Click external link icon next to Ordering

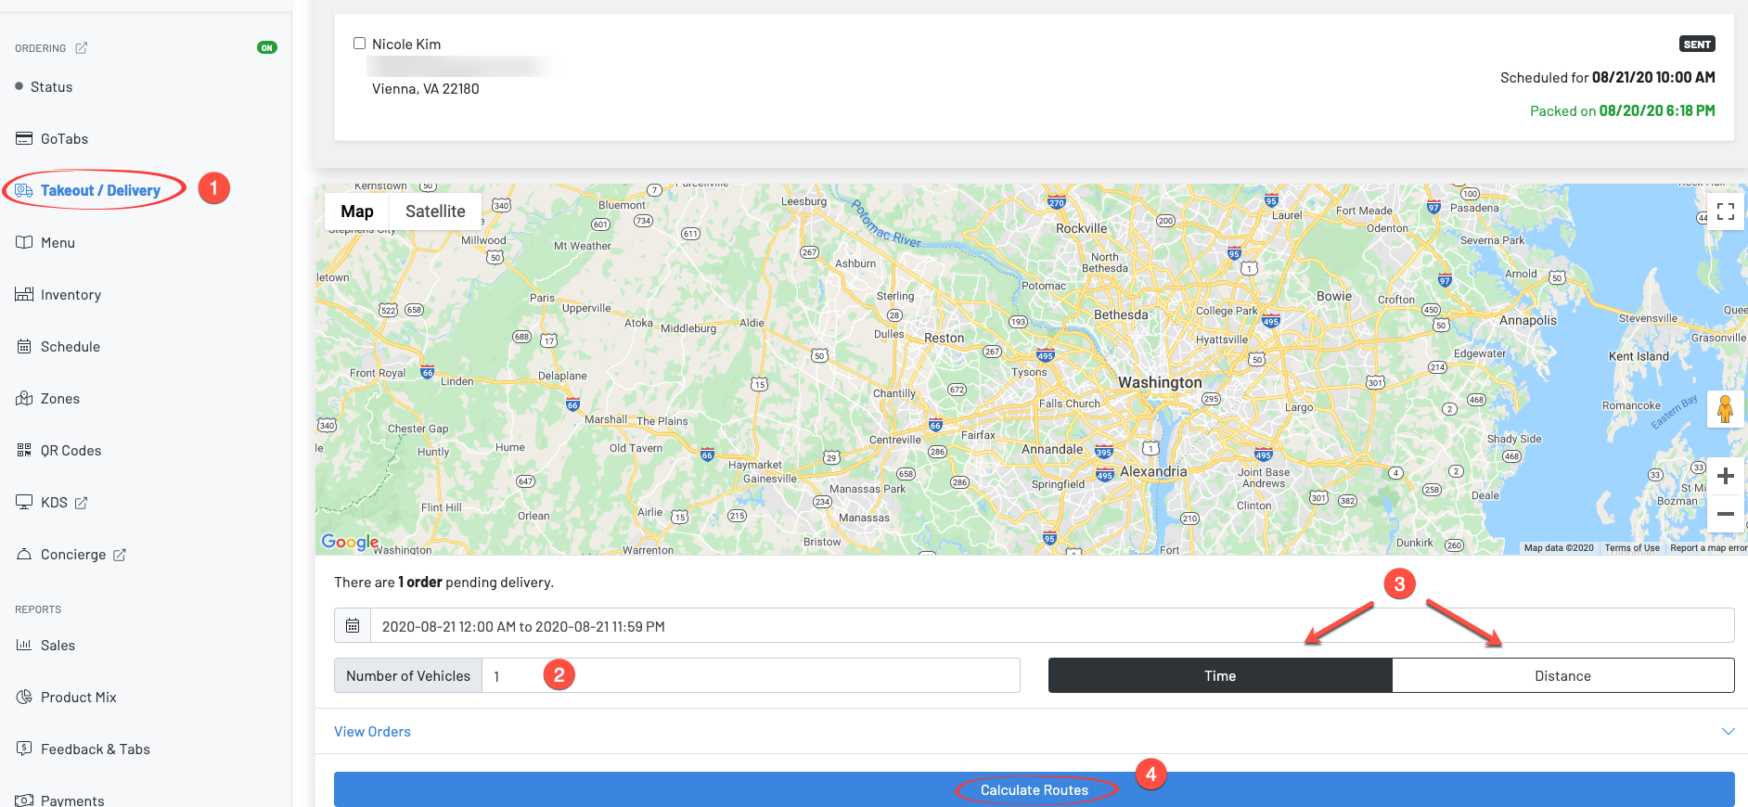tap(82, 48)
